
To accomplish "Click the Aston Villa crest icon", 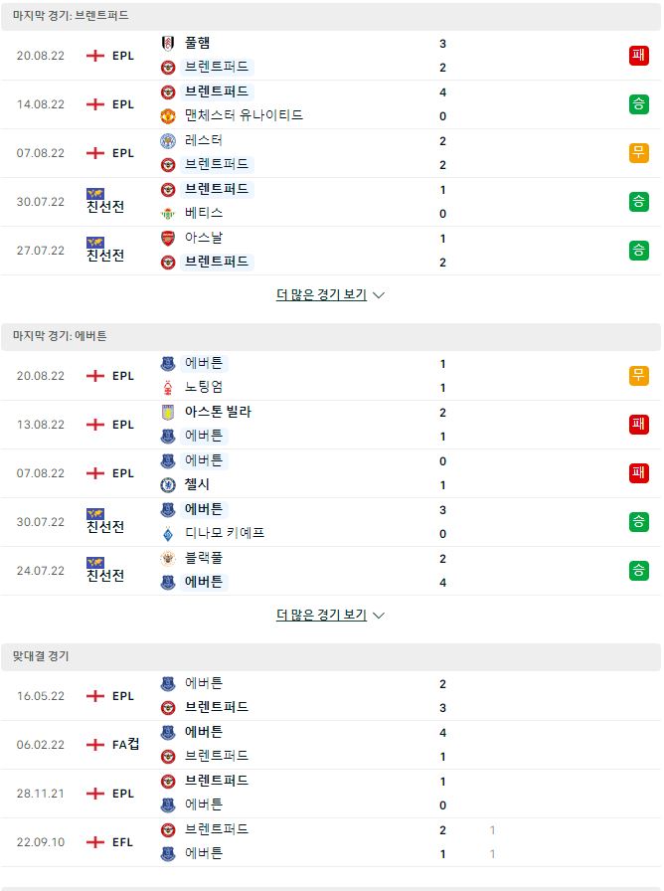I will [x=168, y=413].
